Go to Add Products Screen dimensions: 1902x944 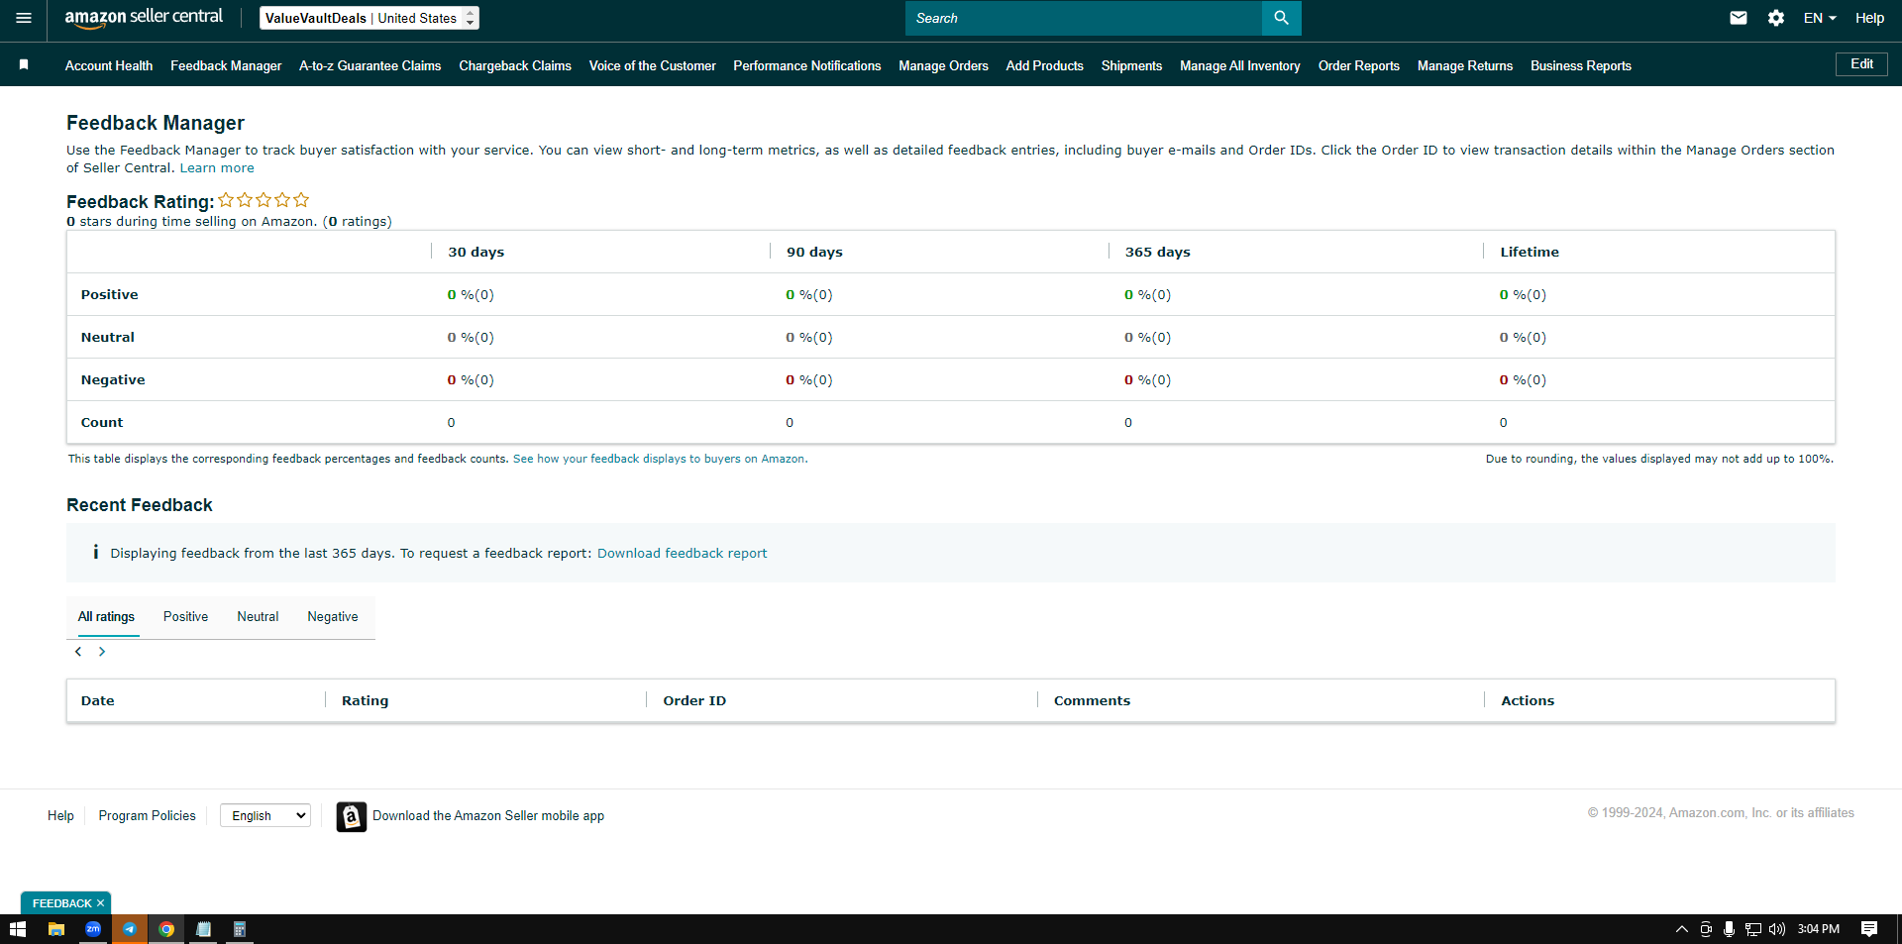pyautogui.click(x=1044, y=65)
